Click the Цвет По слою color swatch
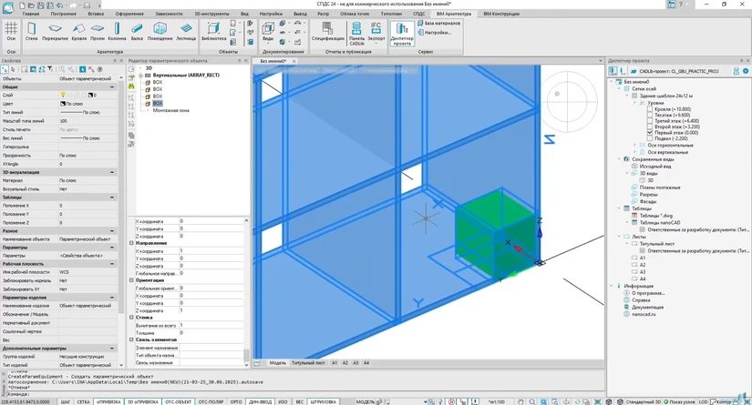The width and height of the screenshot is (752, 405). (63, 104)
